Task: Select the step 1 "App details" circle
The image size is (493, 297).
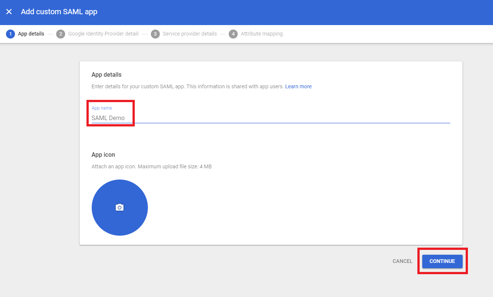Action: 10,34
